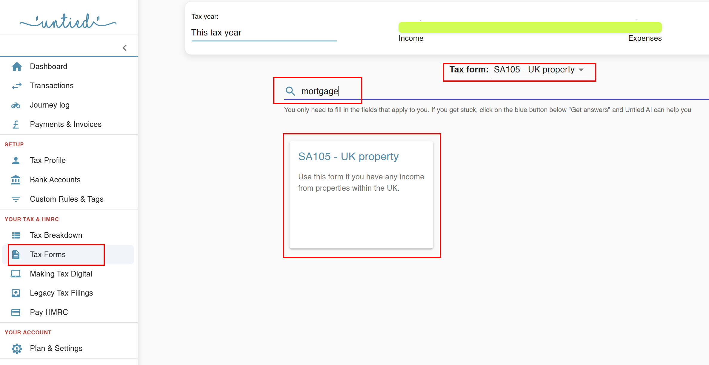Open Legacy Tax Filings page
Viewport: 709px width, 365px height.
coord(61,293)
